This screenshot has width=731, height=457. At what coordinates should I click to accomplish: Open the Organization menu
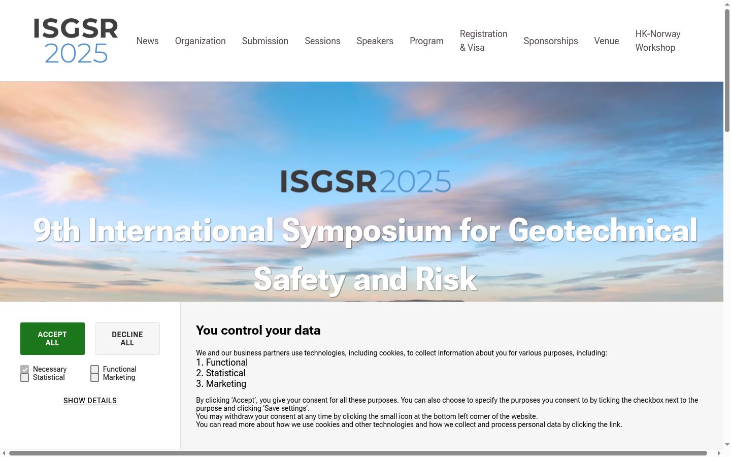(200, 41)
